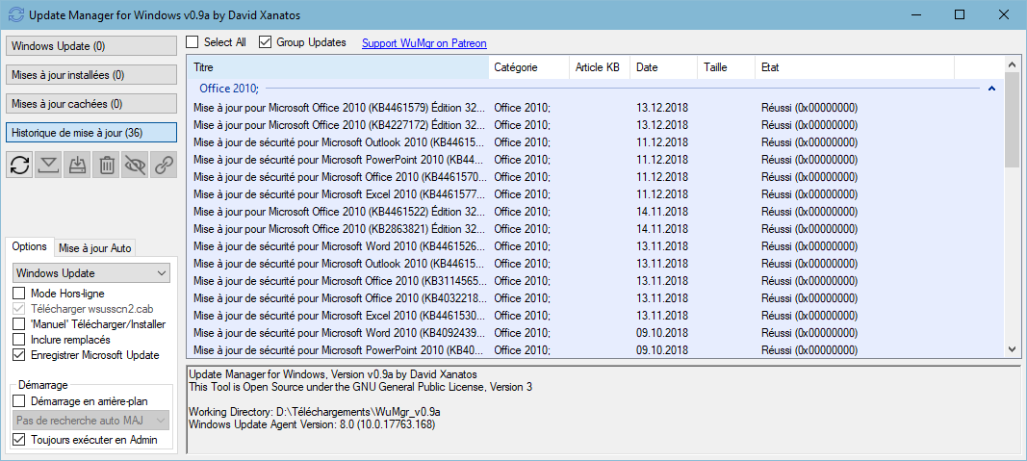The height and width of the screenshot is (461, 1027).
Task: Enable Mode Hors-ligne checkbox
Action: (x=19, y=294)
